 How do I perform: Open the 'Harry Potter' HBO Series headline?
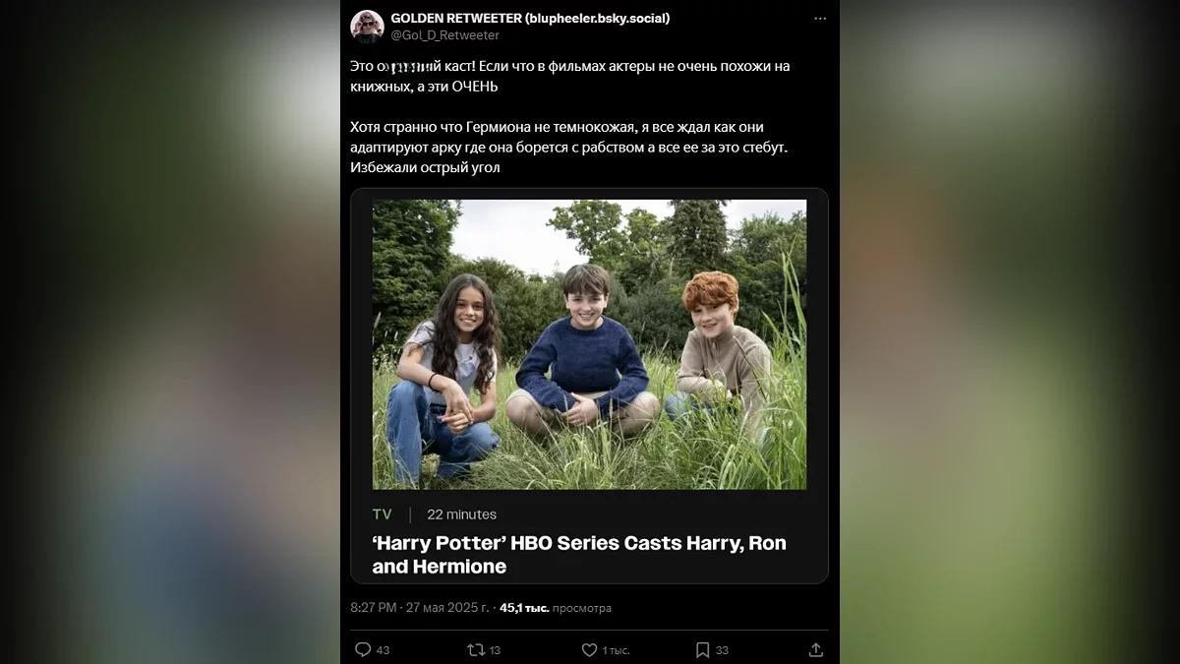(x=579, y=555)
